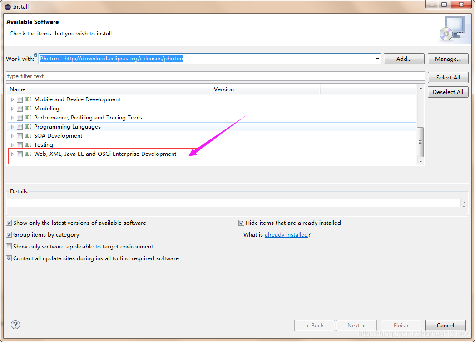The image size is (475, 342).
Task: Click the Add... button
Action: pos(404,59)
